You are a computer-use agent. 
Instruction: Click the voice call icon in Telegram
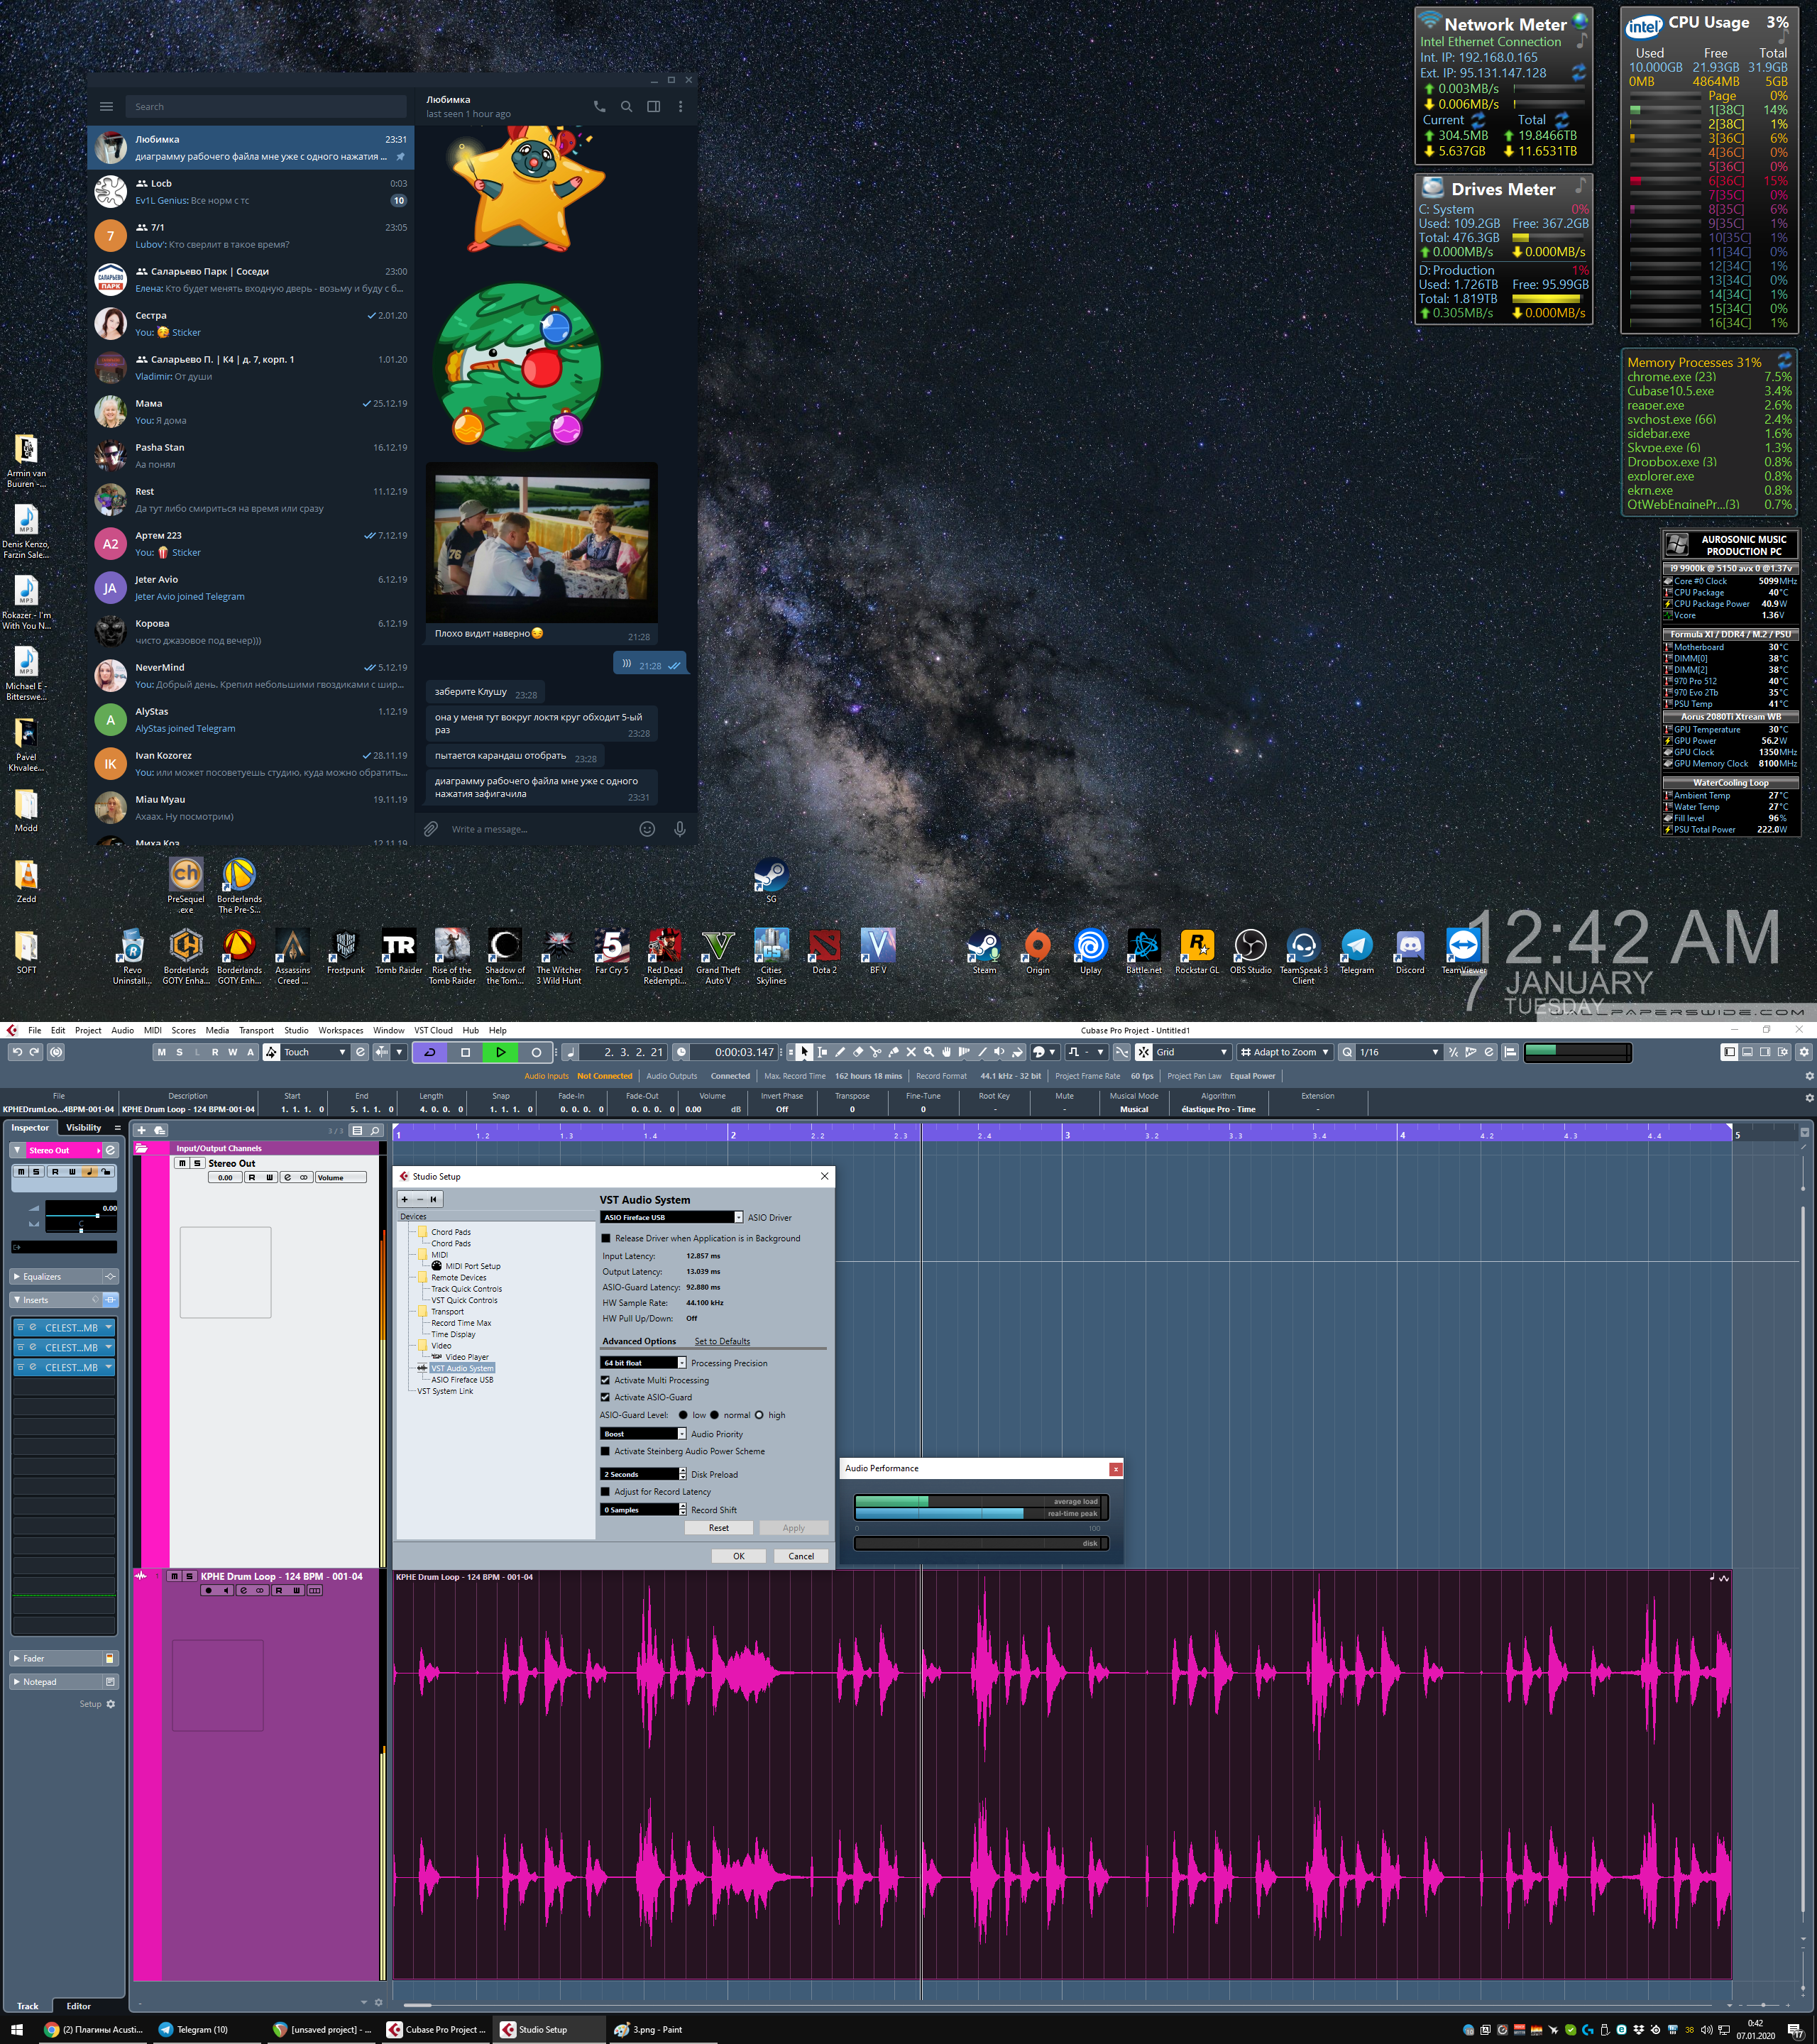click(x=599, y=106)
